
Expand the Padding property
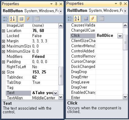pos(3,62)
